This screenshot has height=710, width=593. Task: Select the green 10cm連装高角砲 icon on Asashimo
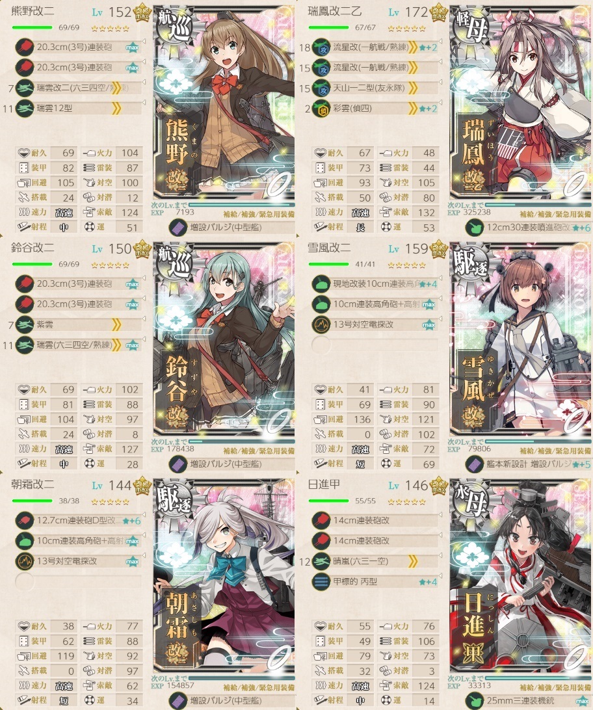[25, 541]
